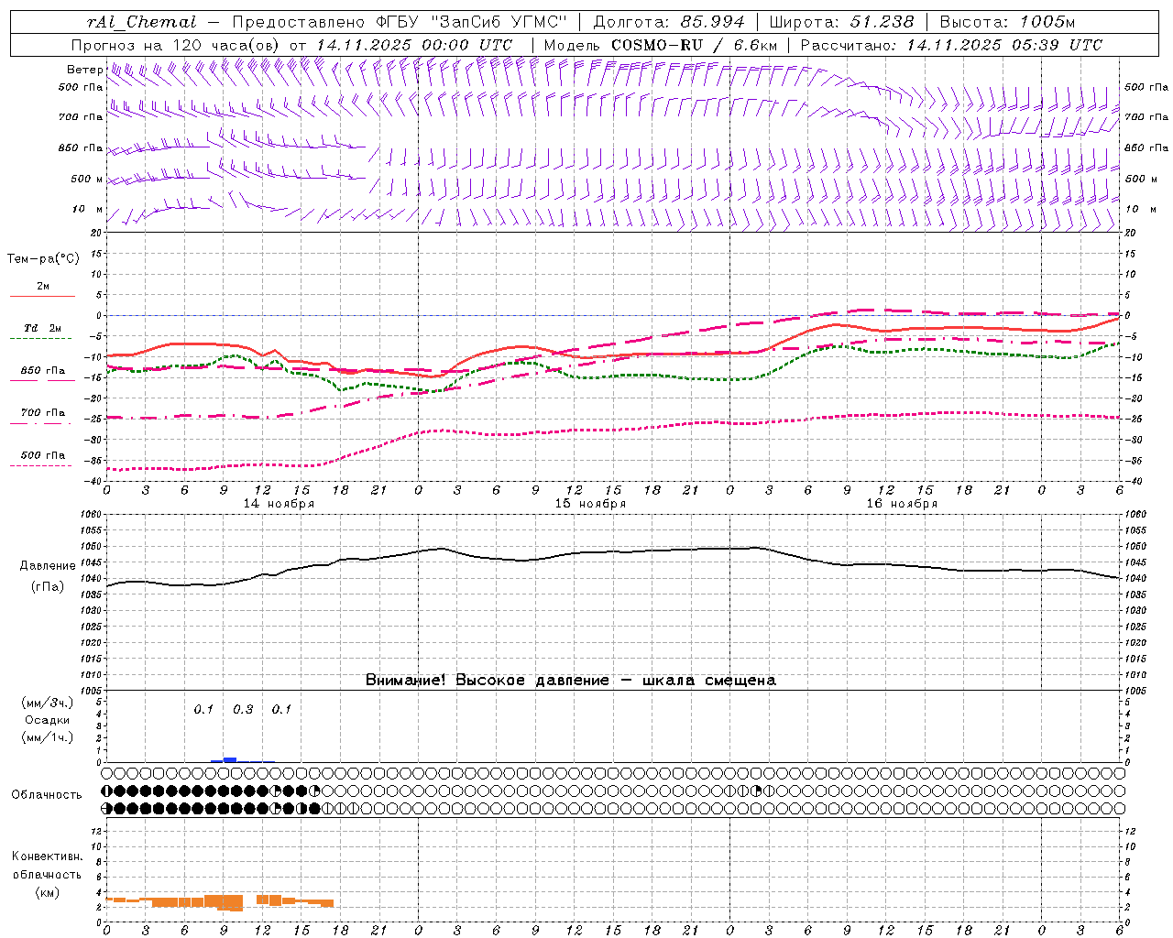The width and height of the screenshot is (1173, 938).
Task: Click the Рассчитано: 14.11.2025 05:39 UTC text
Action: [951, 45]
